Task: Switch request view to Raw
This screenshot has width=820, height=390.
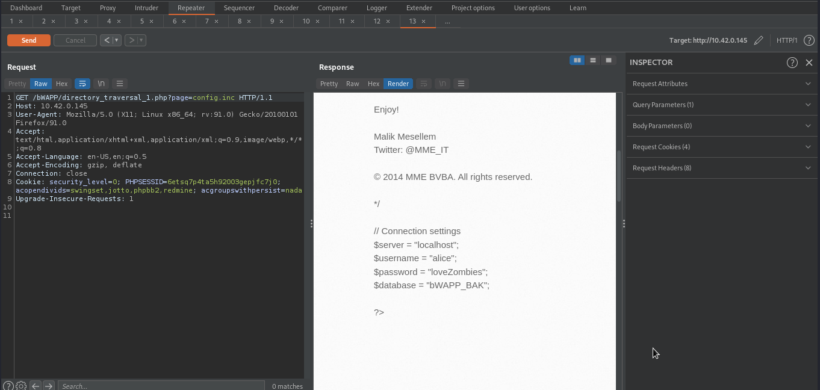Action: (41, 84)
